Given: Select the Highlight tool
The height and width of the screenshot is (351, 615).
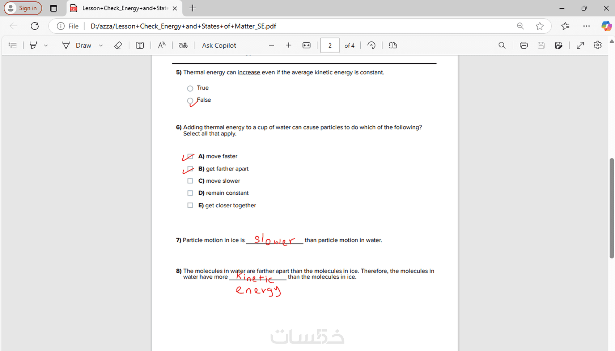Looking at the screenshot, I should [x=33, y=45].
